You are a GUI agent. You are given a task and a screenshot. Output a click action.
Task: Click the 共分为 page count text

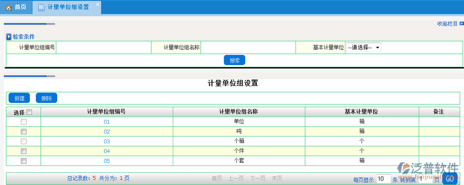pyautogui.click(x=114, y=178)
